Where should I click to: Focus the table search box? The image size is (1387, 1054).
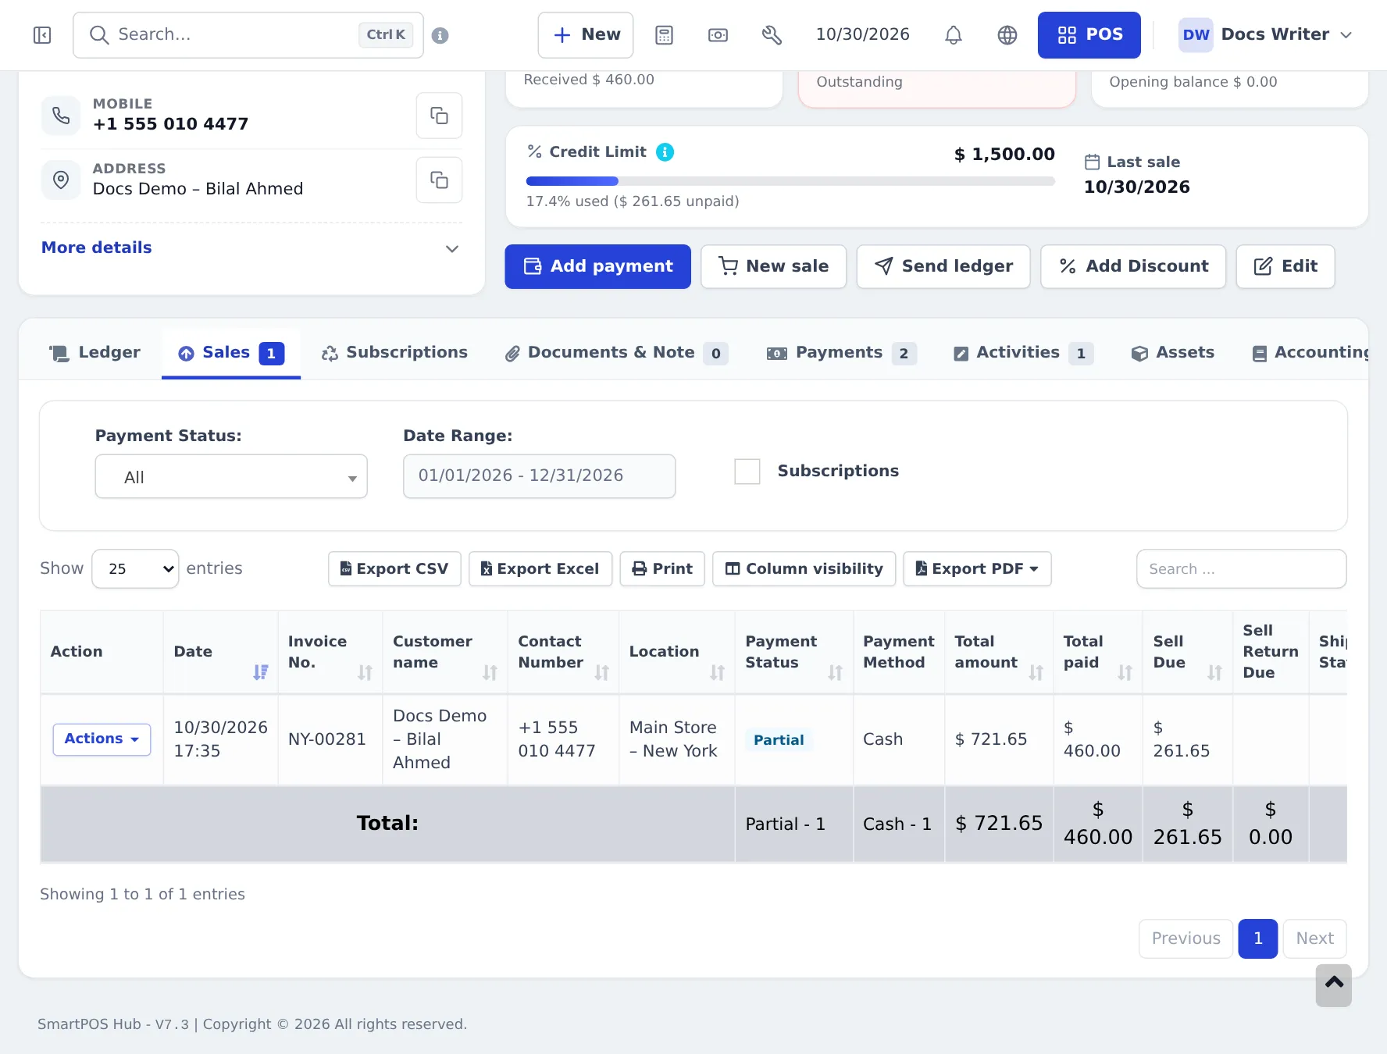(x=1241, y=569)
